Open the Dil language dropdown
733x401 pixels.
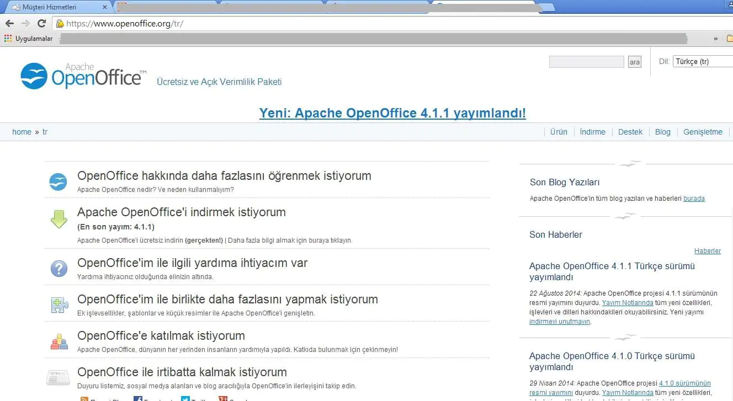pyautogui.click(x=702, y=62)
